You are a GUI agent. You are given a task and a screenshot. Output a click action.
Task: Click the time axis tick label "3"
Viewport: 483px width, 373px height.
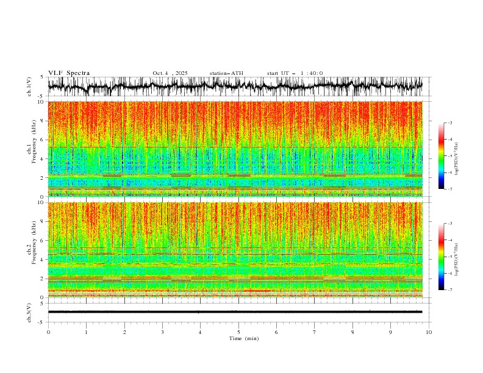pyautogui.click(x=162, y=332)
